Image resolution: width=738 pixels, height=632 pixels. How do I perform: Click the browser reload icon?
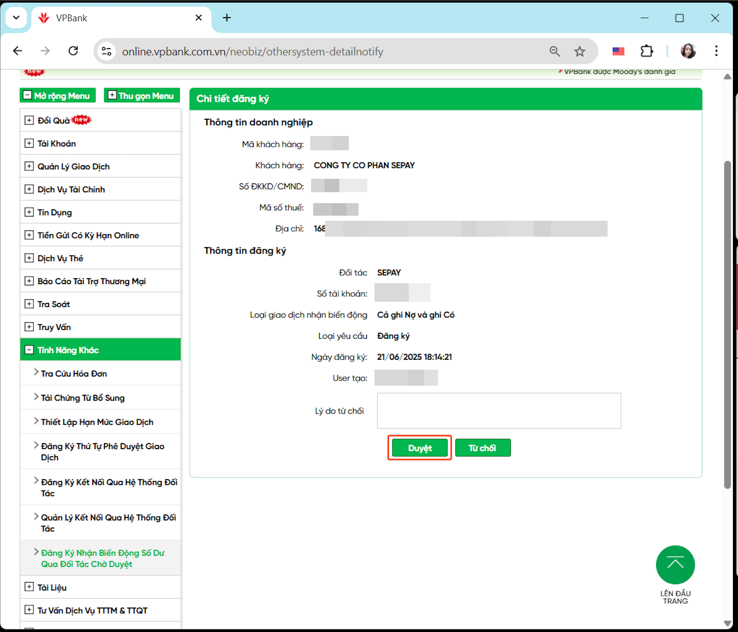pos(73,51)
